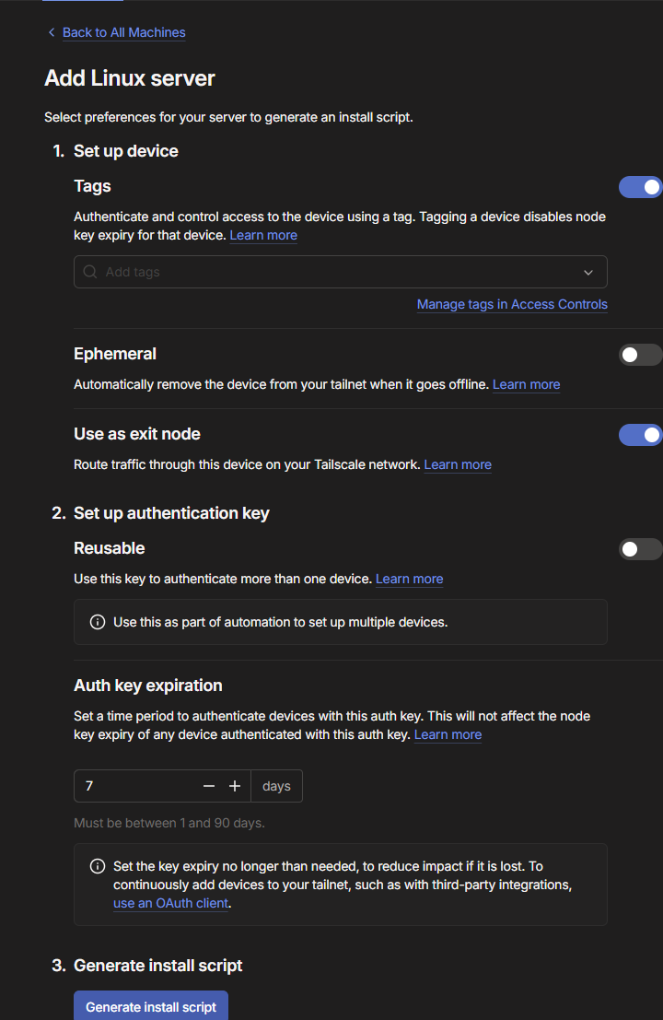Go back to All Machines link

[x=123, y=32]
